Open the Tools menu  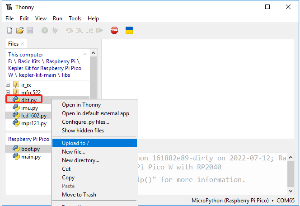click(x=75, y=19)
